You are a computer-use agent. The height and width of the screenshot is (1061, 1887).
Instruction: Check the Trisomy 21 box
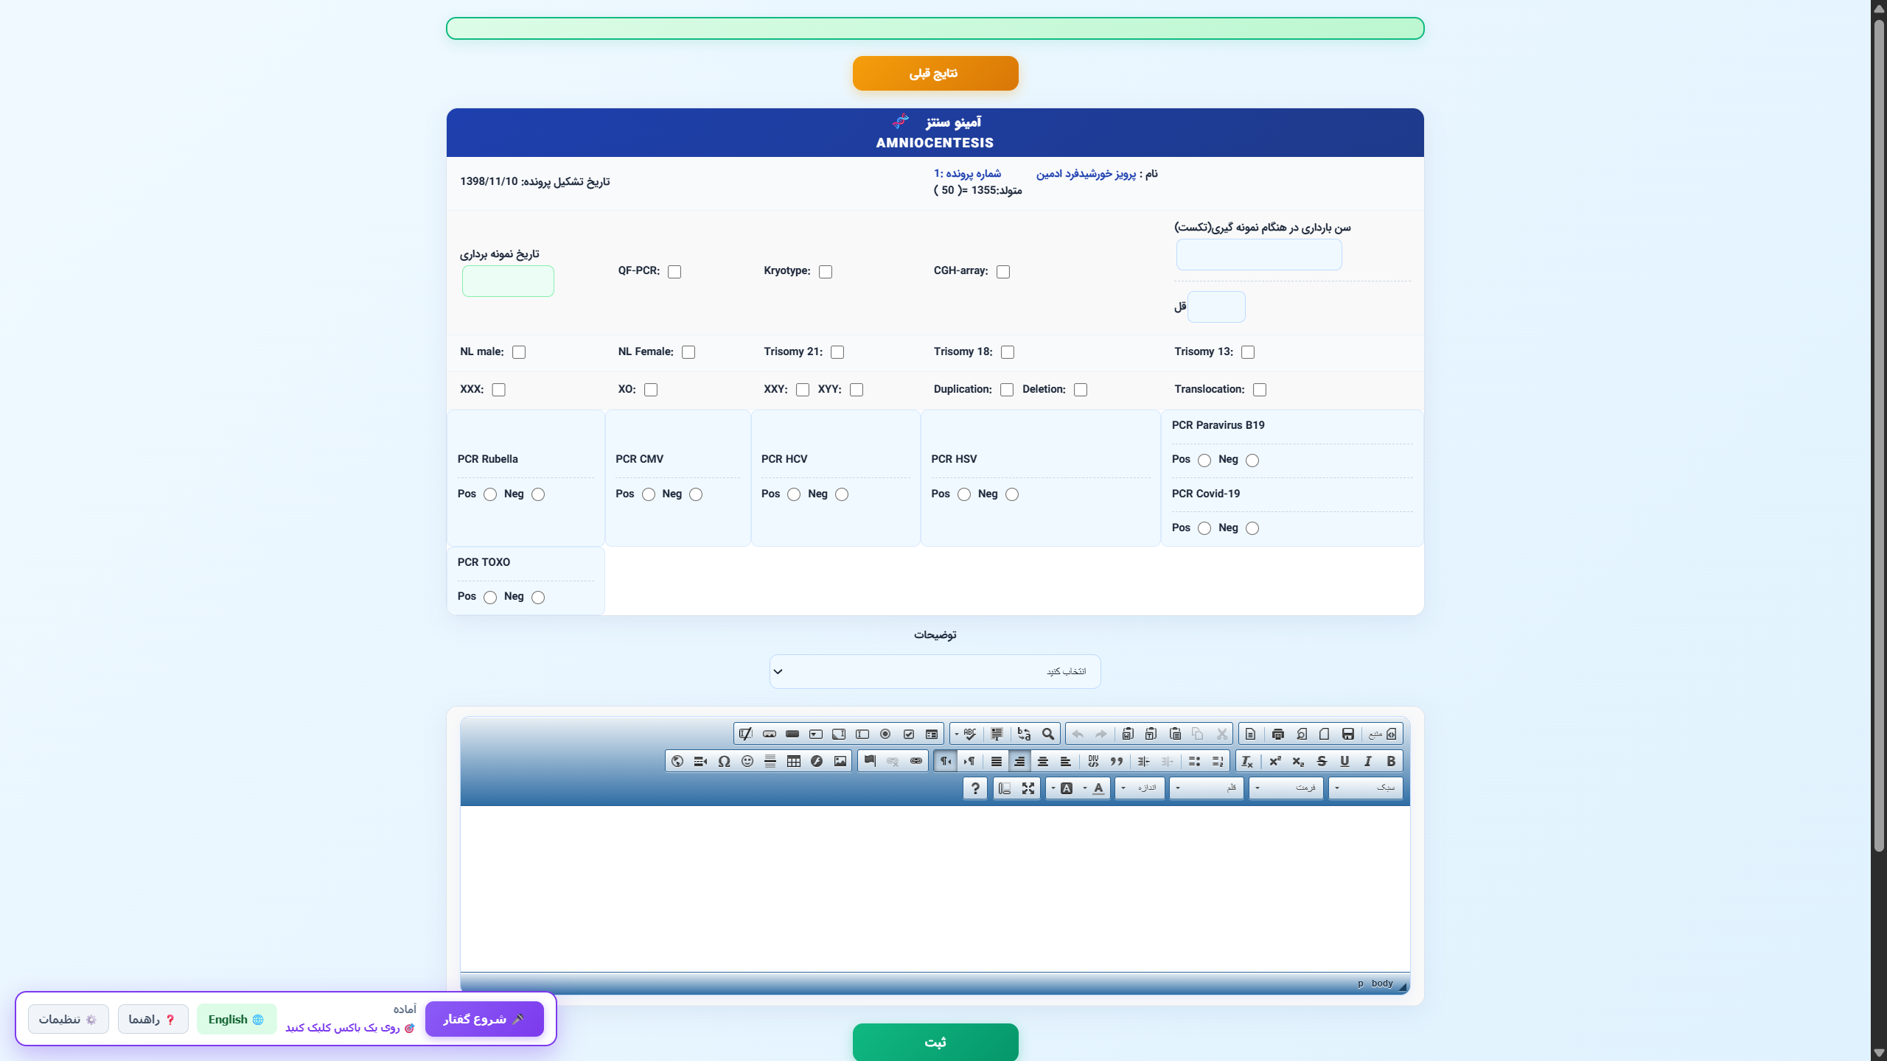click(837, 352)
